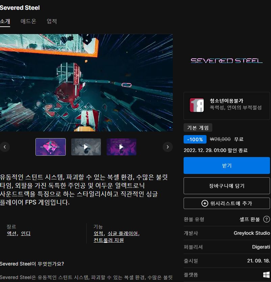Play the second gray video thumbnail
Viewport: 271px width, 282px height.
click(x=86, y=147)
